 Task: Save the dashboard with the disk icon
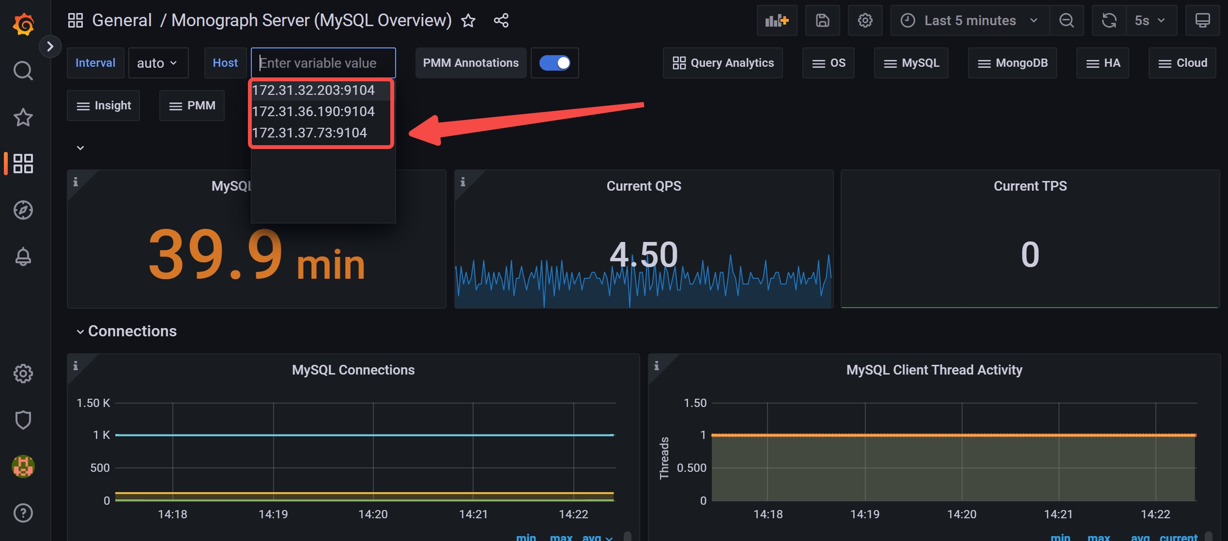pos(822,20)
